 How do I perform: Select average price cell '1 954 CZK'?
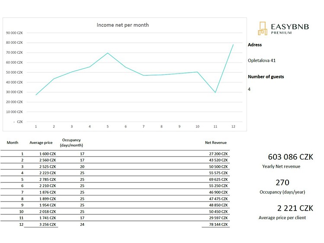48,205
